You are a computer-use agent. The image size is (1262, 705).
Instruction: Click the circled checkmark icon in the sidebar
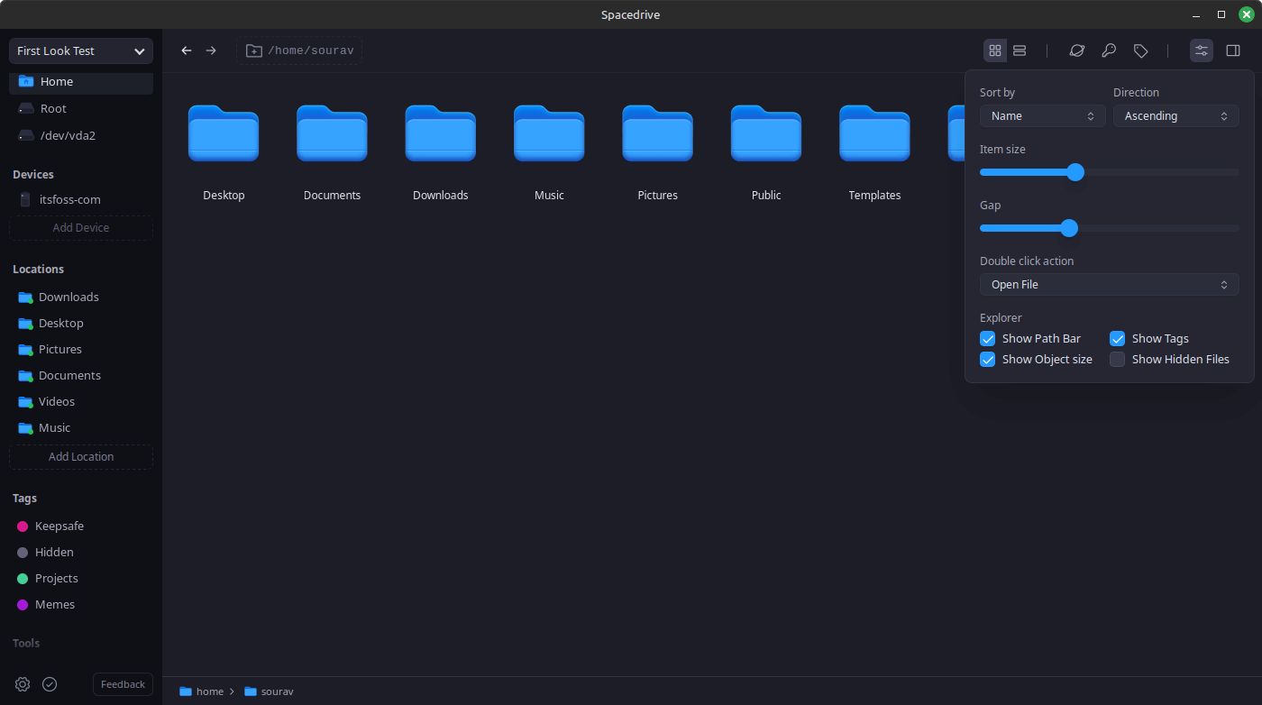tap(50, 684)
